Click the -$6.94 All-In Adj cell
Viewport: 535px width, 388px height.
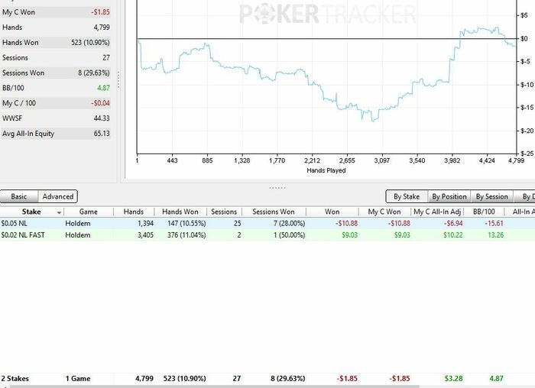pyautogui.click(x=453, y=224)
